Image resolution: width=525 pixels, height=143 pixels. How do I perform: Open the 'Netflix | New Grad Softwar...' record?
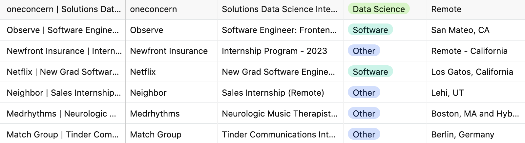point(63,72)
